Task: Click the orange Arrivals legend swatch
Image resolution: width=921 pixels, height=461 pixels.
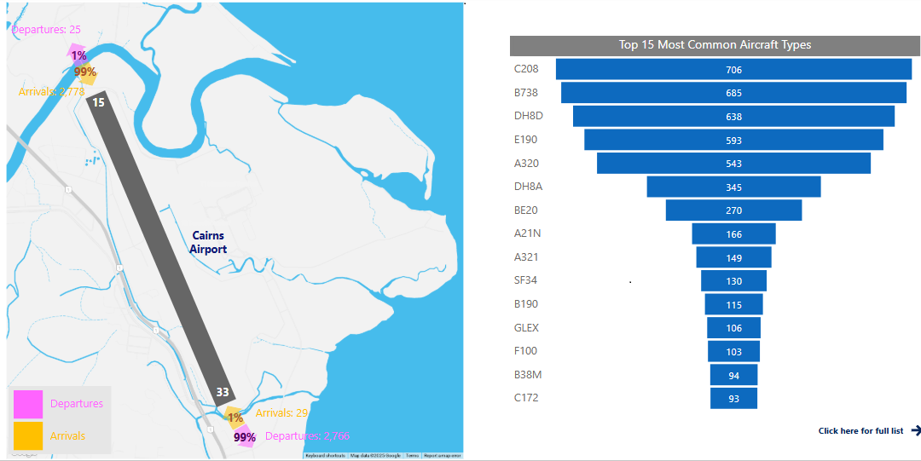Action: pos(28,435)
